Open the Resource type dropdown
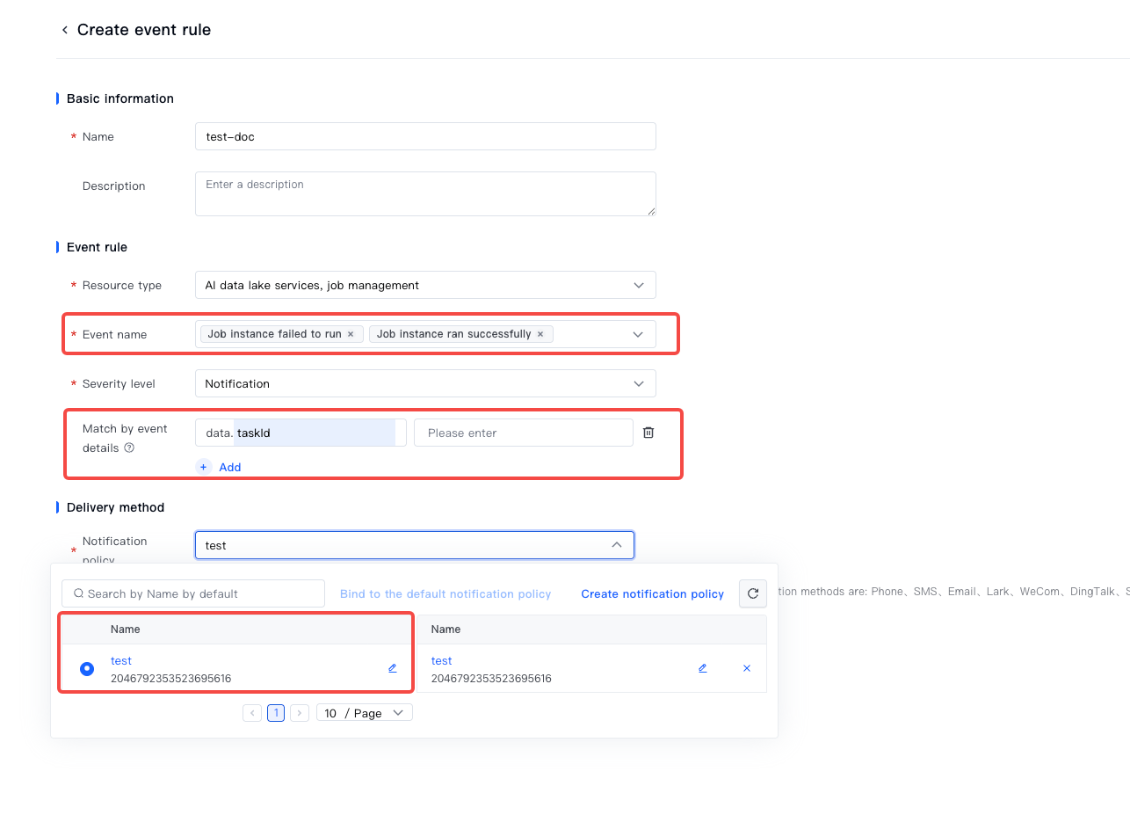Image resolution: width=1130 pixels, height=815 pixels. [425, 285]
